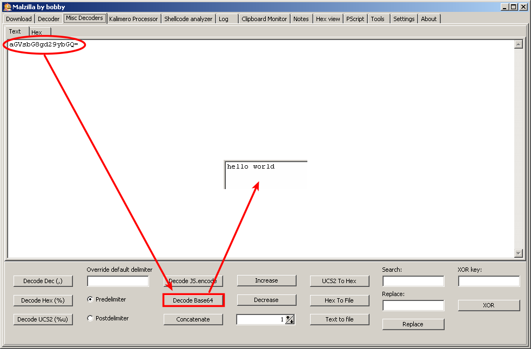Screen dimensions: 531x349
Task: Click the Decode UCS2 (%u) button
Action: (43, 319)
